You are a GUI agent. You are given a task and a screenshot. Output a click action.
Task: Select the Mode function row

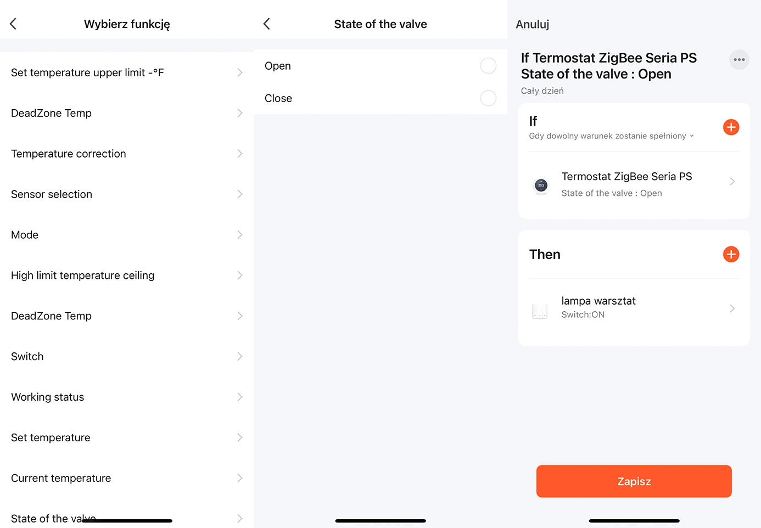(x=126, y=235)
